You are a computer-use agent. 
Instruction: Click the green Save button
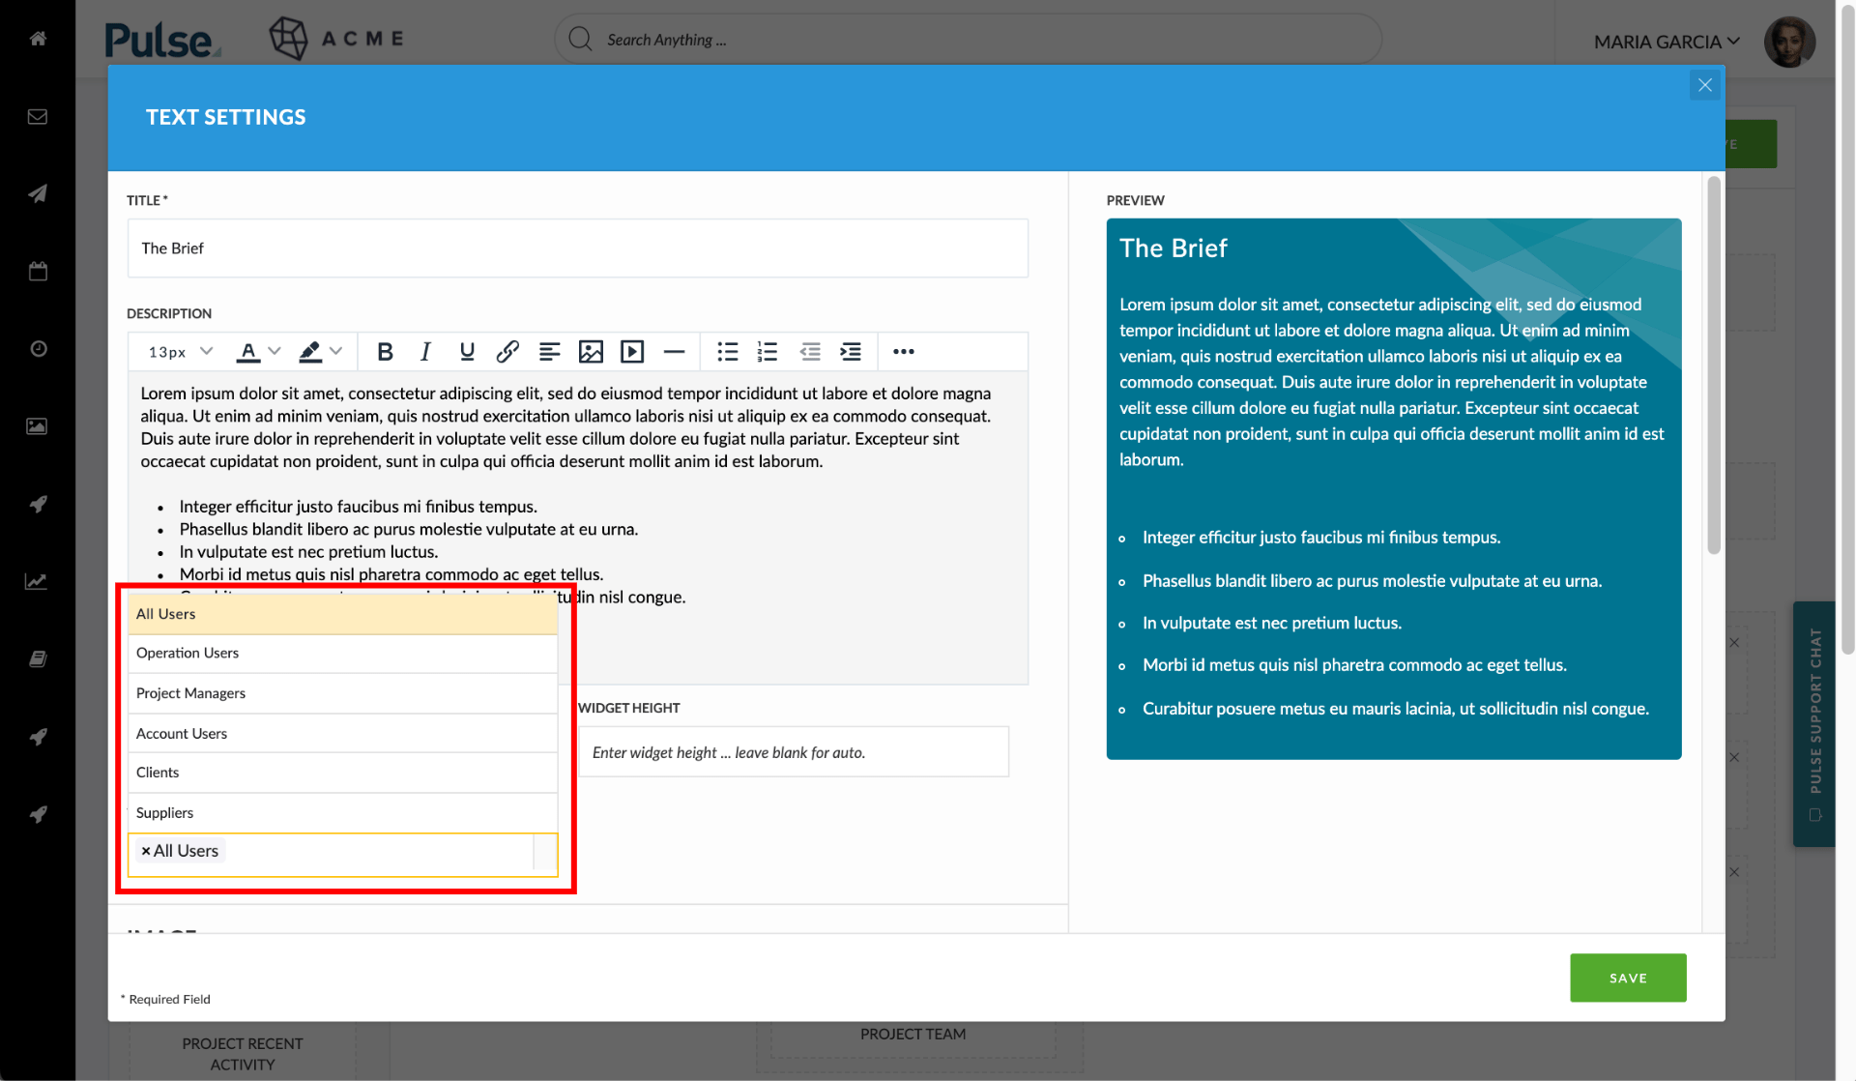pos(1628,978)
